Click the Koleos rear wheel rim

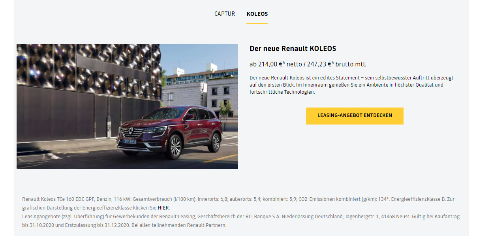point(216,143)
